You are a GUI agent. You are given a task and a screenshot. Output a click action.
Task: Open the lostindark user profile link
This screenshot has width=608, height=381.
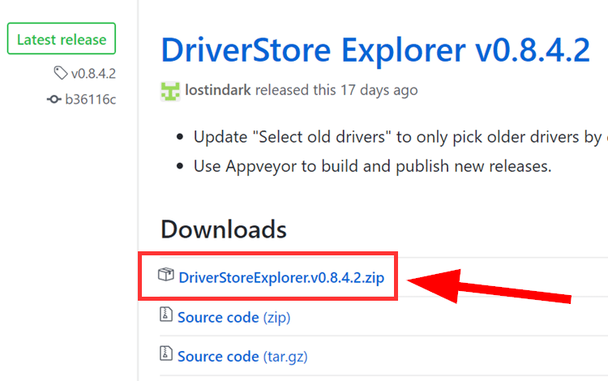click(x=218, y=90)
